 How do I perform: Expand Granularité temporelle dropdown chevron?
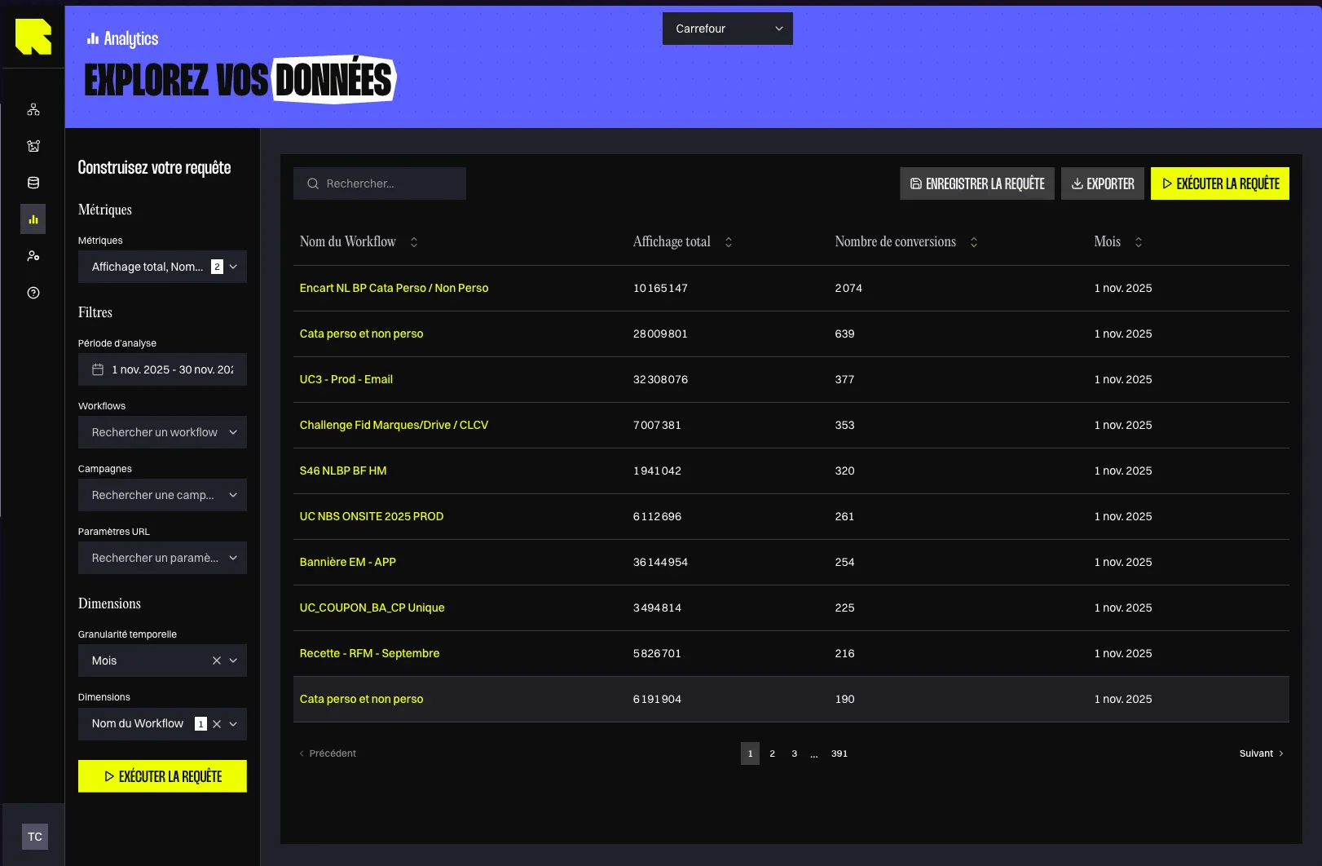233,661
